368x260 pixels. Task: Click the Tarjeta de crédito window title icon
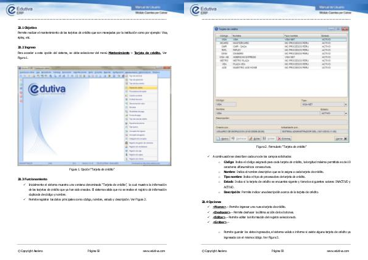[x=218, y=29]
